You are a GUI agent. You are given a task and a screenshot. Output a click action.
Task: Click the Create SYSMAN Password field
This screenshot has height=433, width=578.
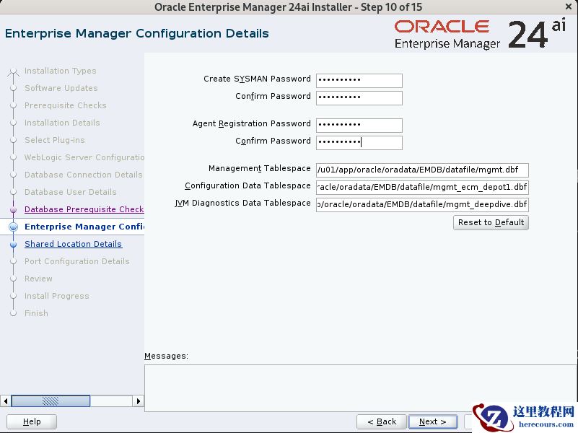pos(359,80)
